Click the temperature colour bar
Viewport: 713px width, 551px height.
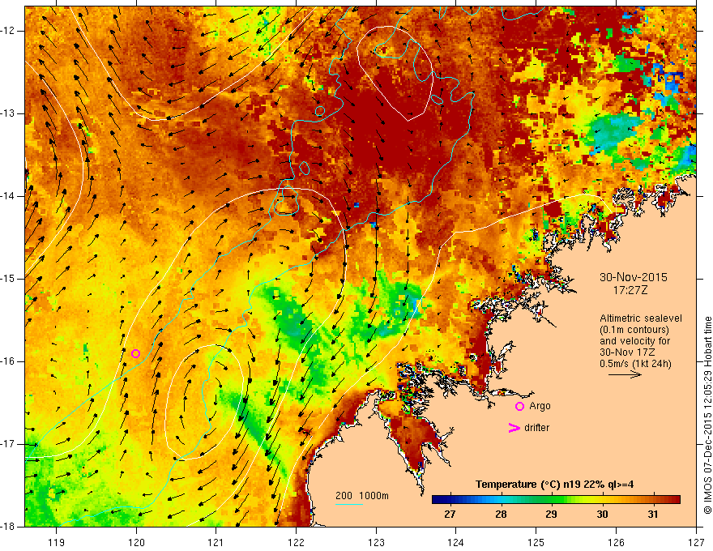pos(556,500)
